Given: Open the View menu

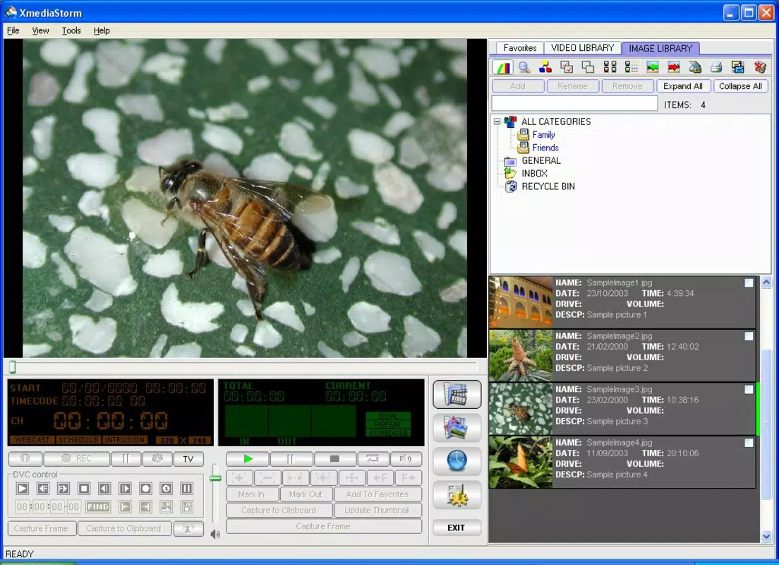Looking at the screenshot, I should (41, 30).
